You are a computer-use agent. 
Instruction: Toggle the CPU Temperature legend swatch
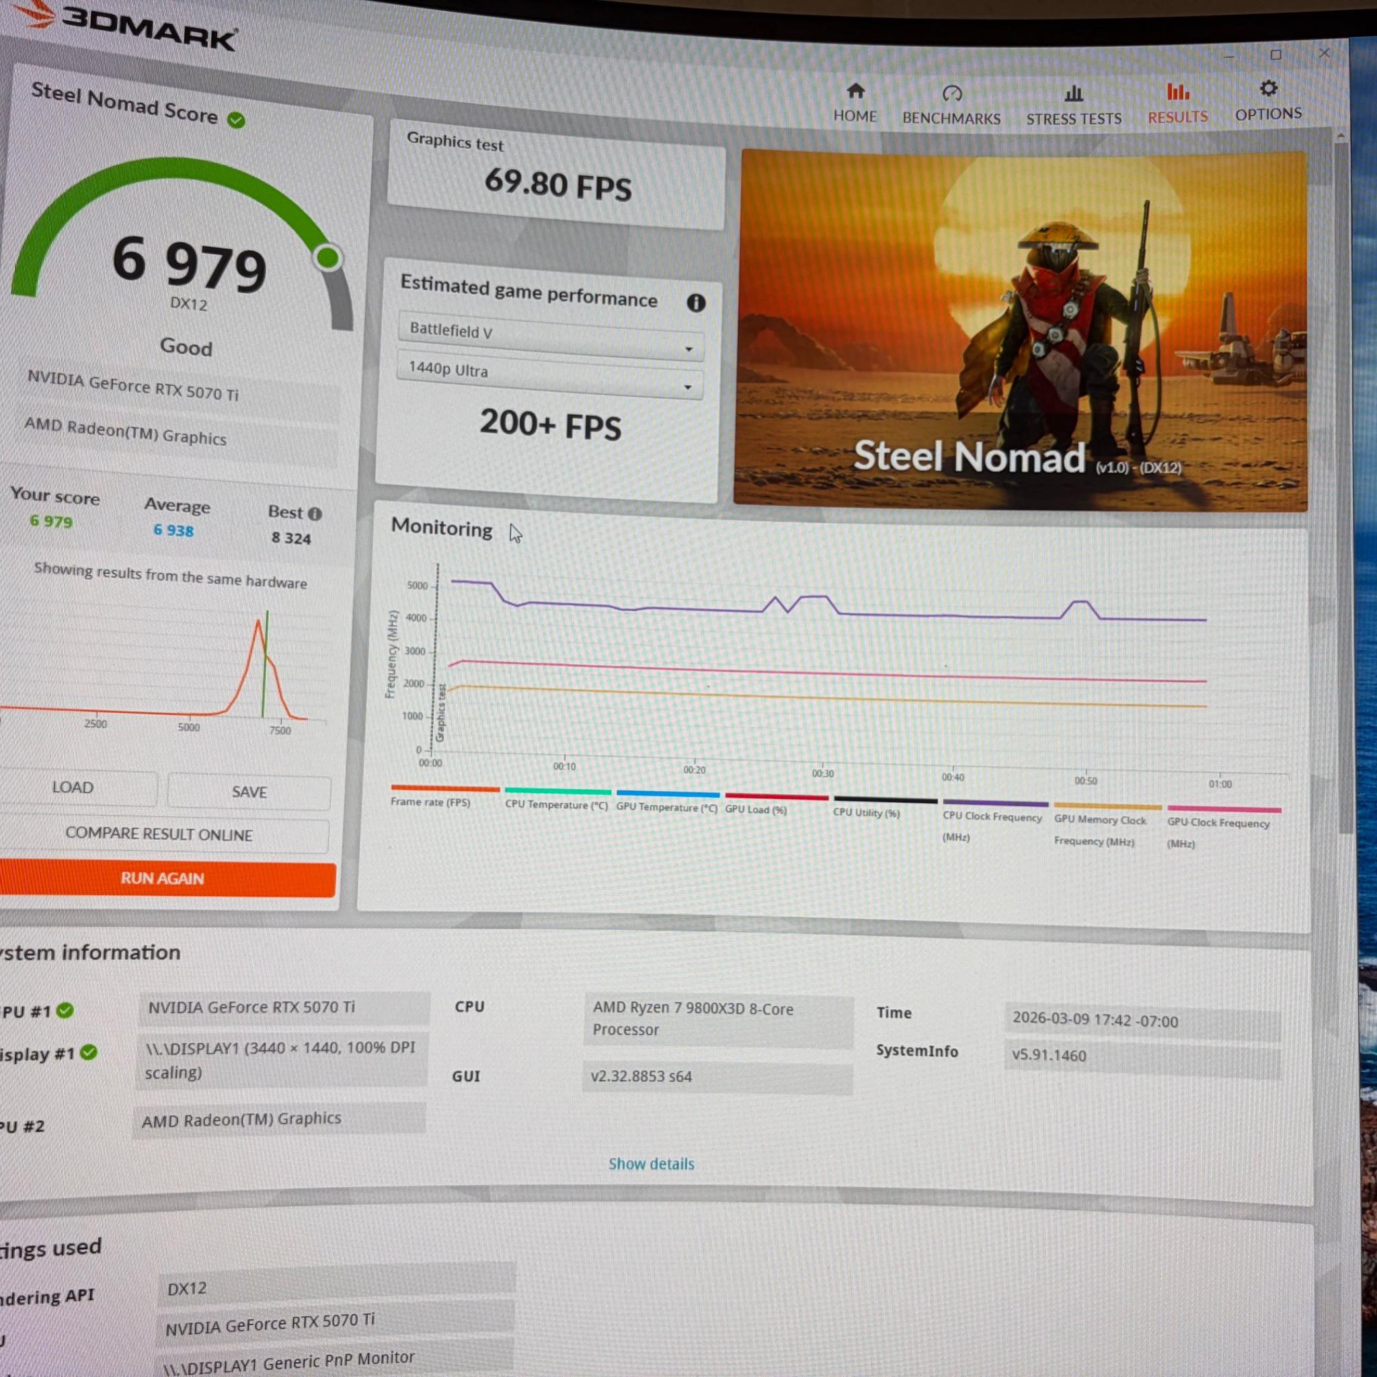pos(557,791)
